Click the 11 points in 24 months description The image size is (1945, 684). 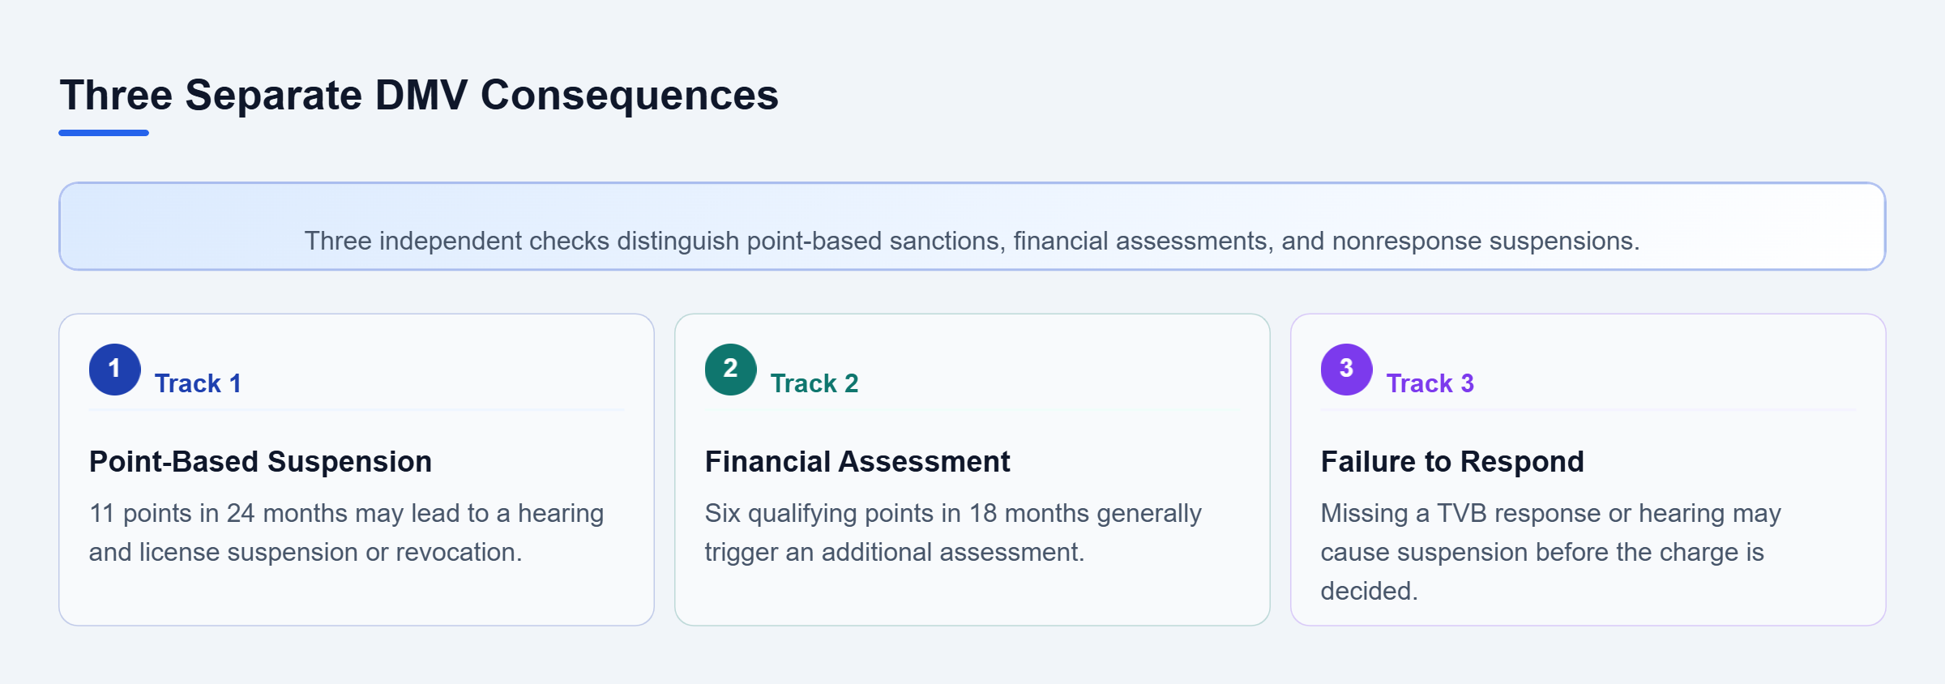click(x=346, y=532)
